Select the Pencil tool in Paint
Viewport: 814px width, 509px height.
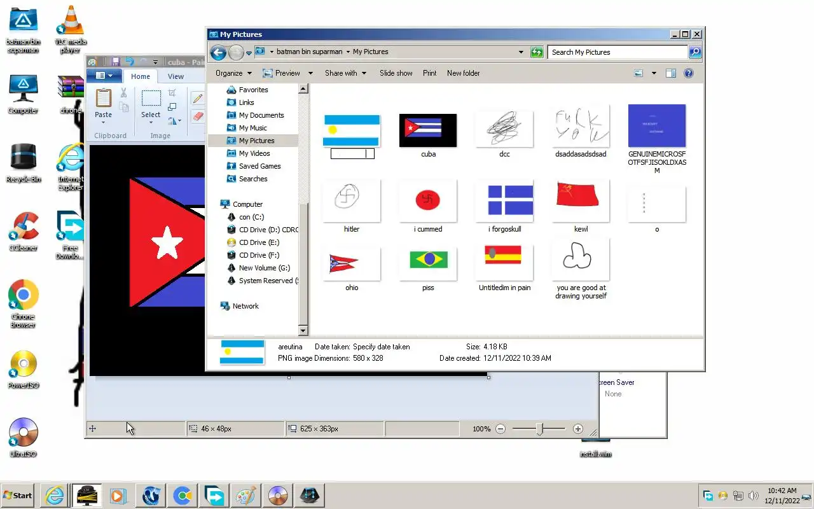pos(198,99)
